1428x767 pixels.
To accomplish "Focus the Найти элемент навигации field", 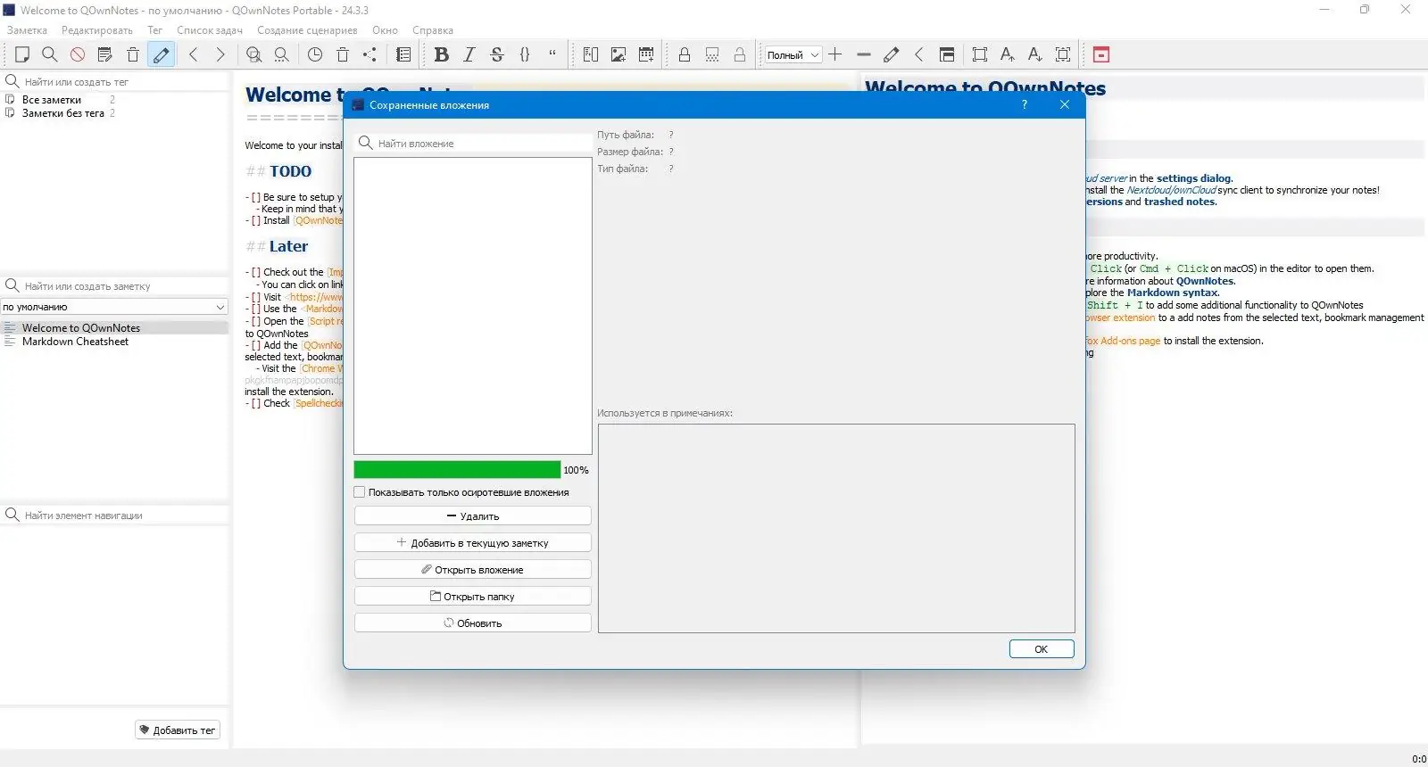I will [115, 515].
